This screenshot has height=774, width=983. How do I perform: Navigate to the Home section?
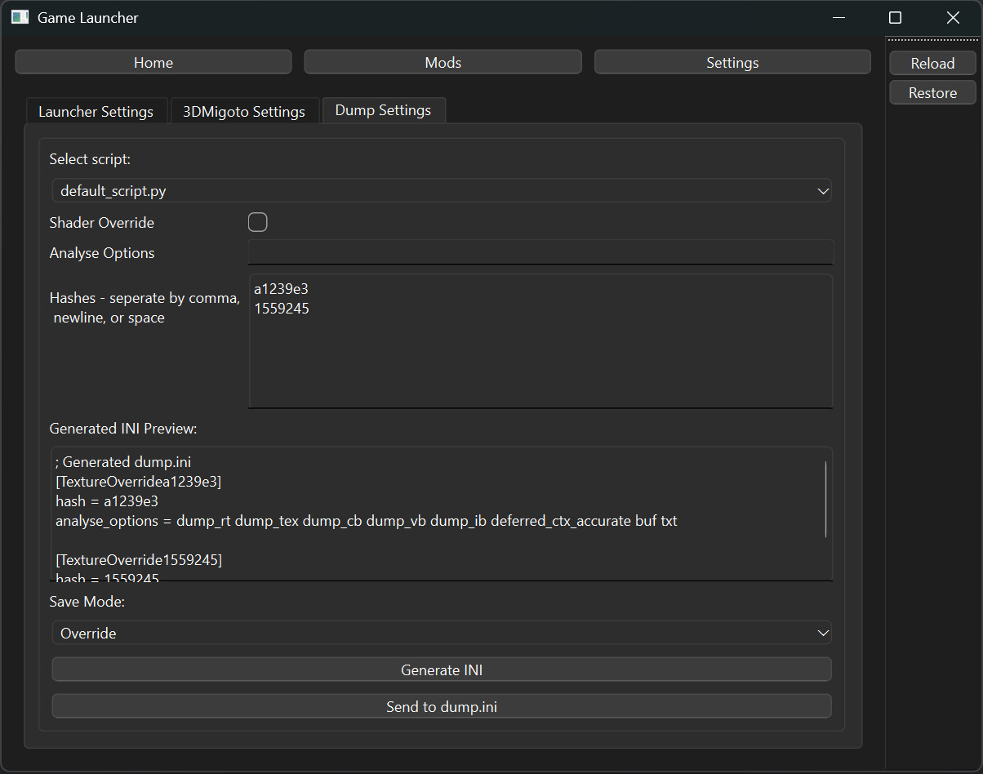click(x=153, y=62)
